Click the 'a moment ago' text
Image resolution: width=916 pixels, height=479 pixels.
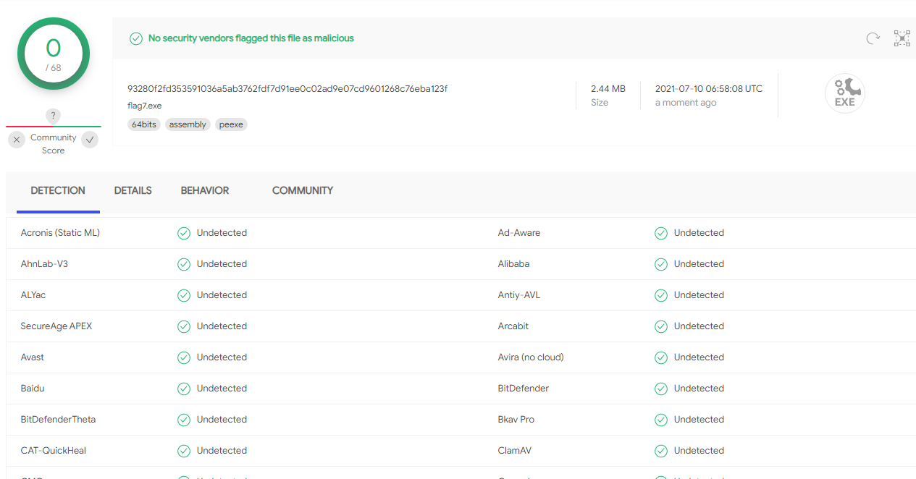[686, 103]
